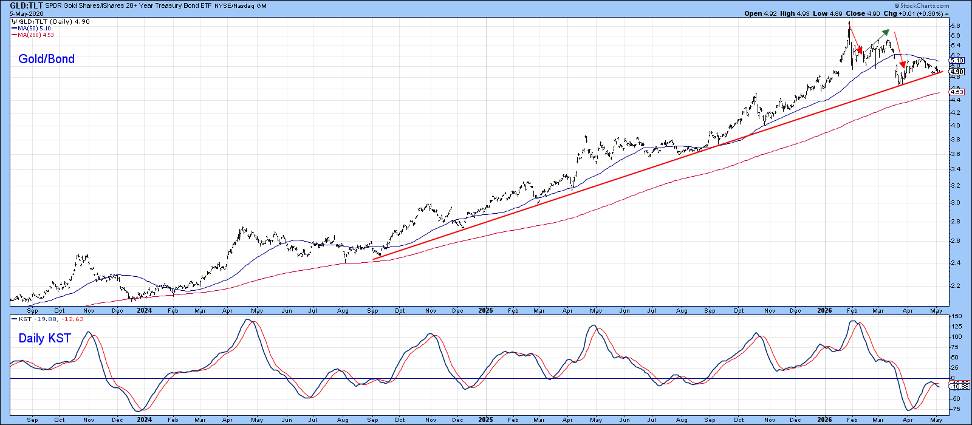Click the blue MA(50) legend line swatch
The height and width of the screenshot is (425, 972).
tap(14, 29)
